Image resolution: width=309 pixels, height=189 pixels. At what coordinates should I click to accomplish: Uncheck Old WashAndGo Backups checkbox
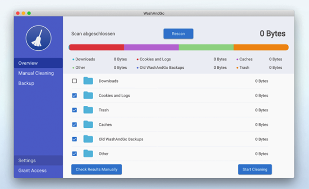[74, 139]
